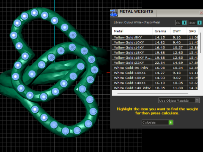The width and height of the screenshot is (203, 152).
Task: Click the 9.10 DWT value
Action: (x=177, y=38)
